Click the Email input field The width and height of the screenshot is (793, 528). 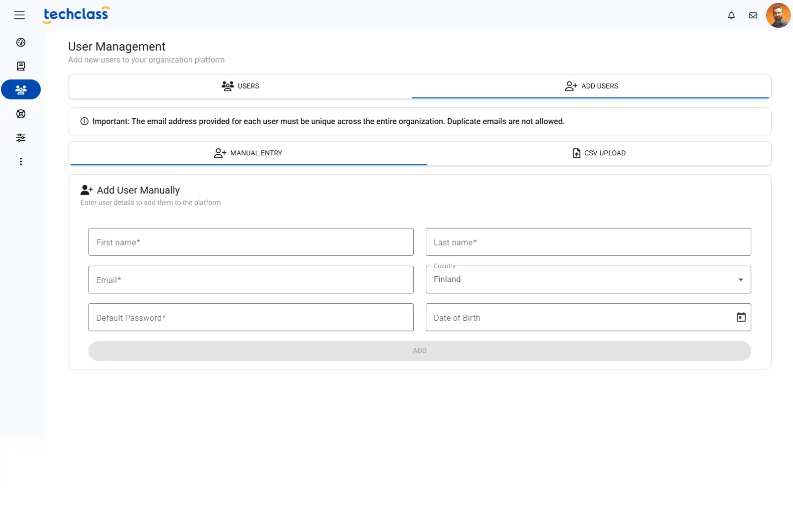click(251, 280)
